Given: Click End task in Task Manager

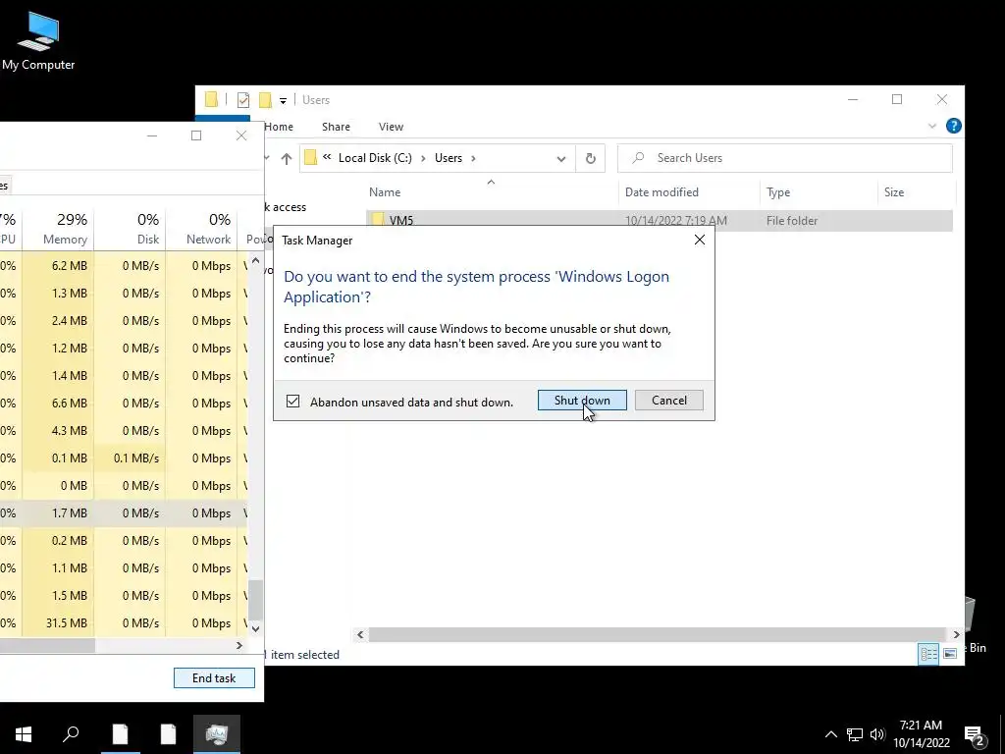Looking at the screenshot, I should 214,677.
